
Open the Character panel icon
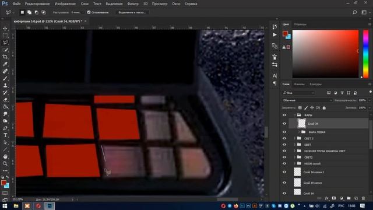(275, 76)
